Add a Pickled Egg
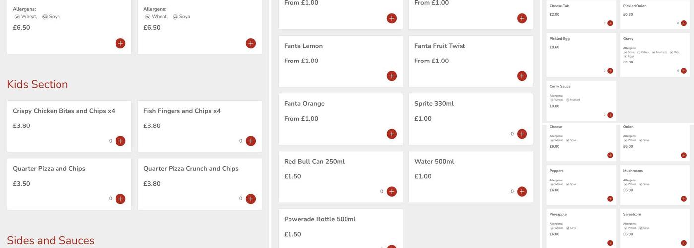 [610, 71]
